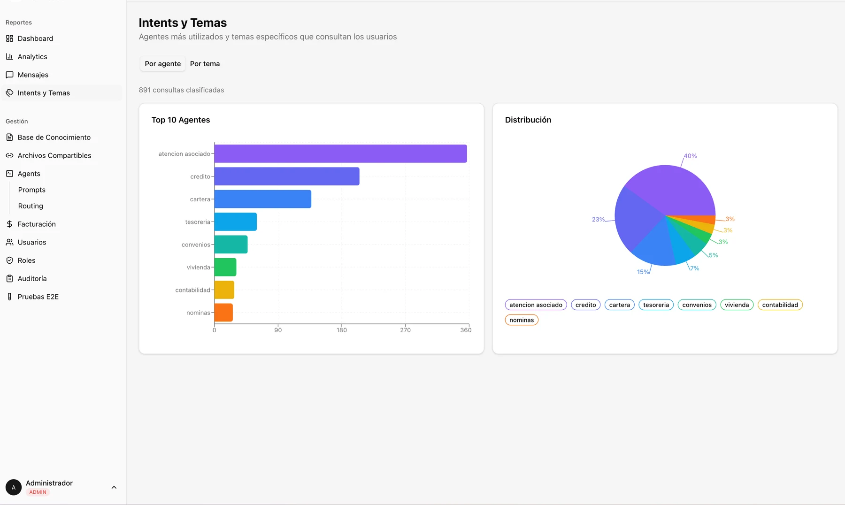Click the purple atencion asociado bar
The image size is (845, 505).
click(340, 153)
